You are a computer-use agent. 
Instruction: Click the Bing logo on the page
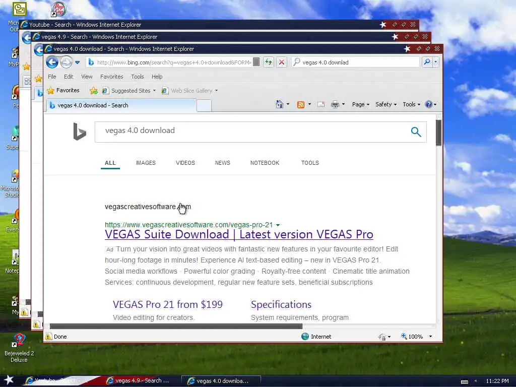click(79, 132)
